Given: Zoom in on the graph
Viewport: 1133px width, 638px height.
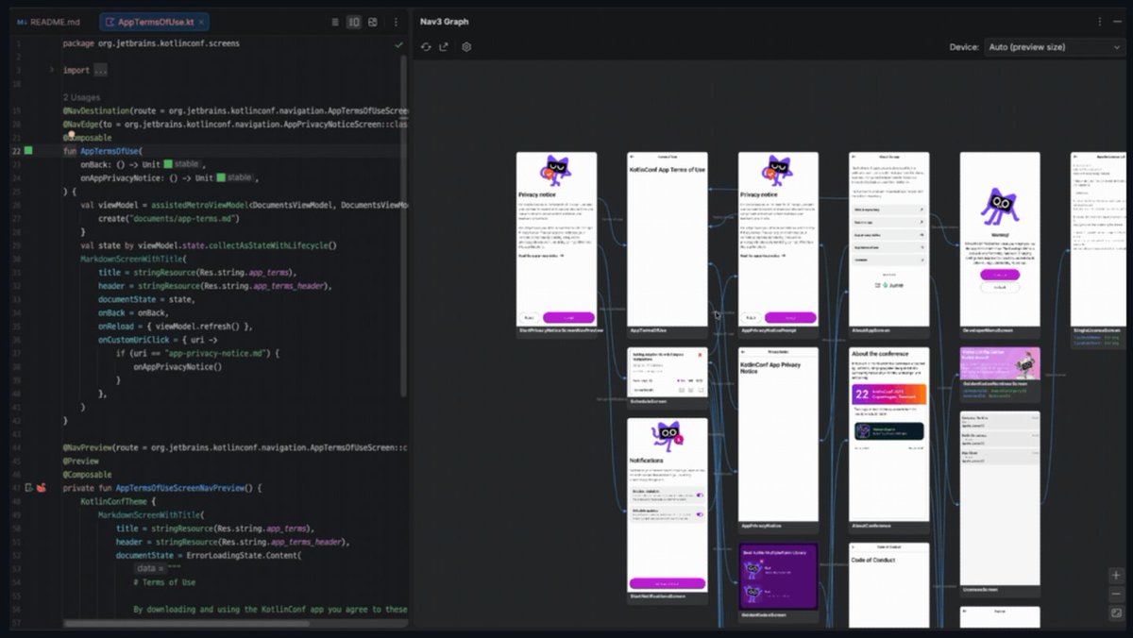Looking at the screenshot, I should click(1116, 576).
